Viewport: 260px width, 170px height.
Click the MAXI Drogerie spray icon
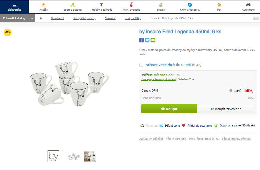[131, 5]
